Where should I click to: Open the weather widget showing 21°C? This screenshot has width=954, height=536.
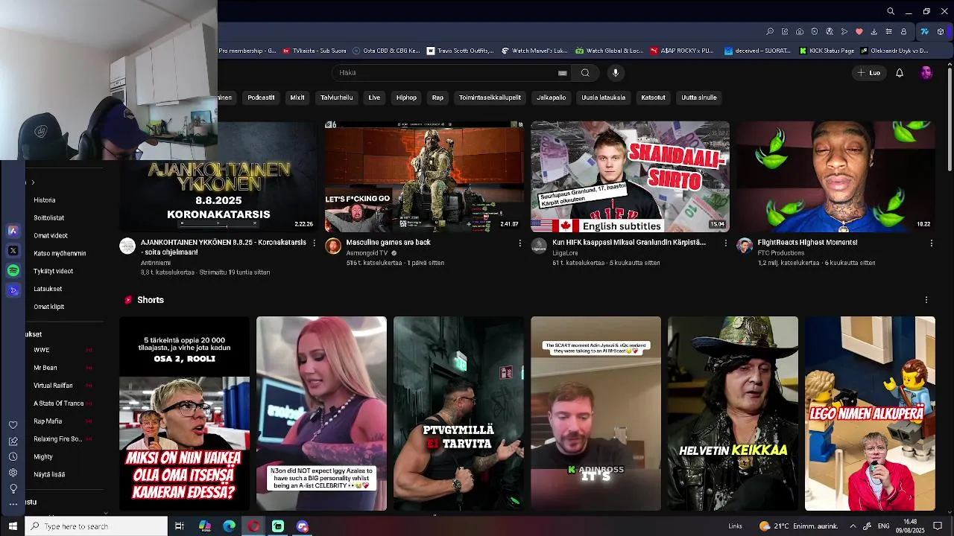pos(798,526)
